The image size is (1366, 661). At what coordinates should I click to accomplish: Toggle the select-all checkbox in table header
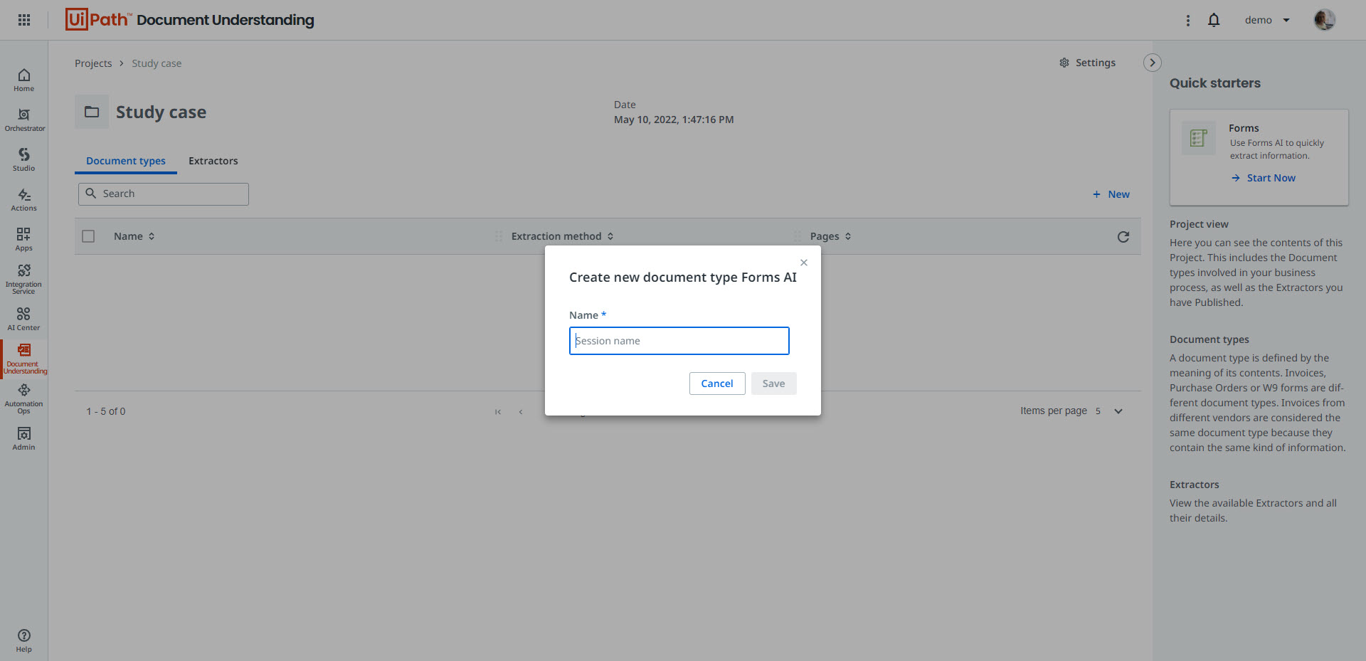point(88,236)
